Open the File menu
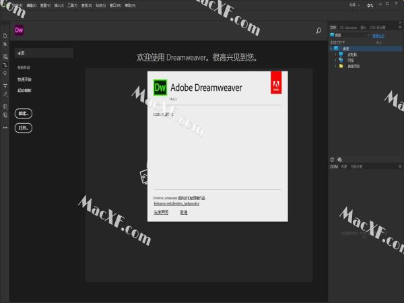Image resolution: width=404 pixels, height=303 pixels. (x=18, y=5)
